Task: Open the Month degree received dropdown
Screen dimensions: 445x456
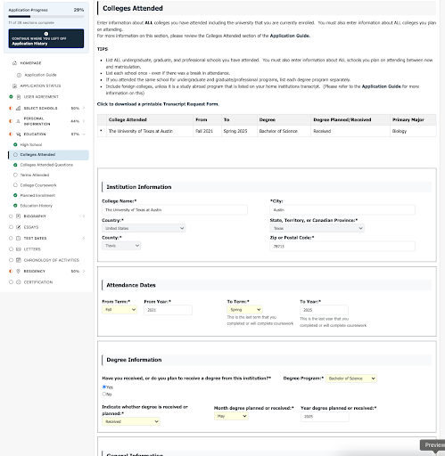Action: (231, 416)
